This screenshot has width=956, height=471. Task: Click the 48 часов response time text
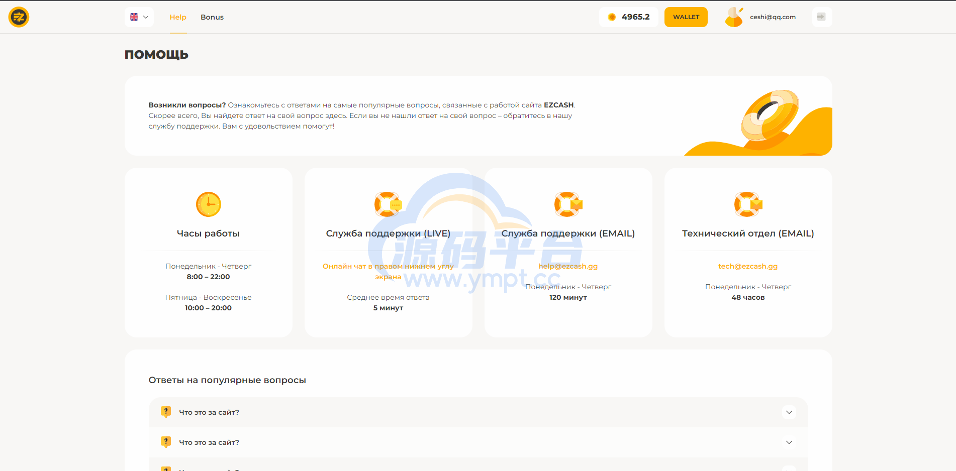(748, 297)
